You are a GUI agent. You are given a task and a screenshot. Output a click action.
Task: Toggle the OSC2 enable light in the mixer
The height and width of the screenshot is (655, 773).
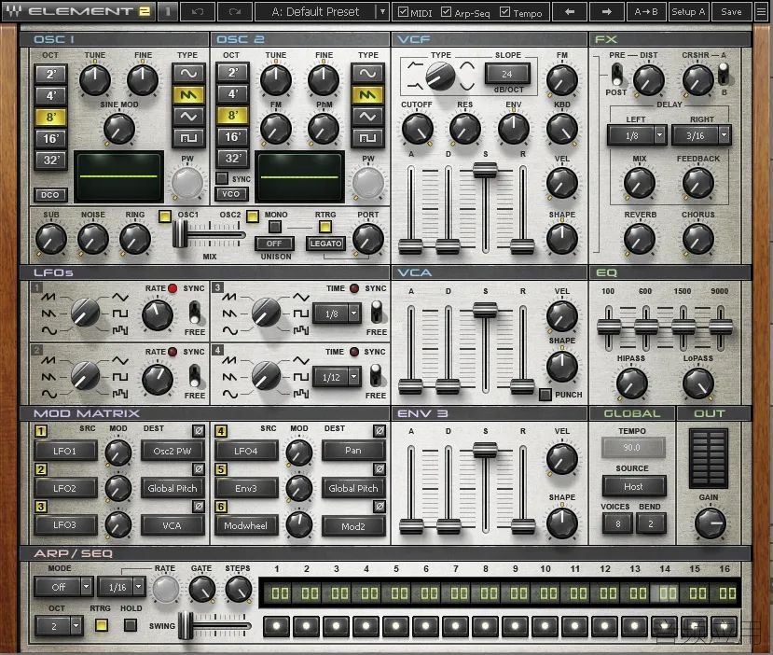(253, 216)
